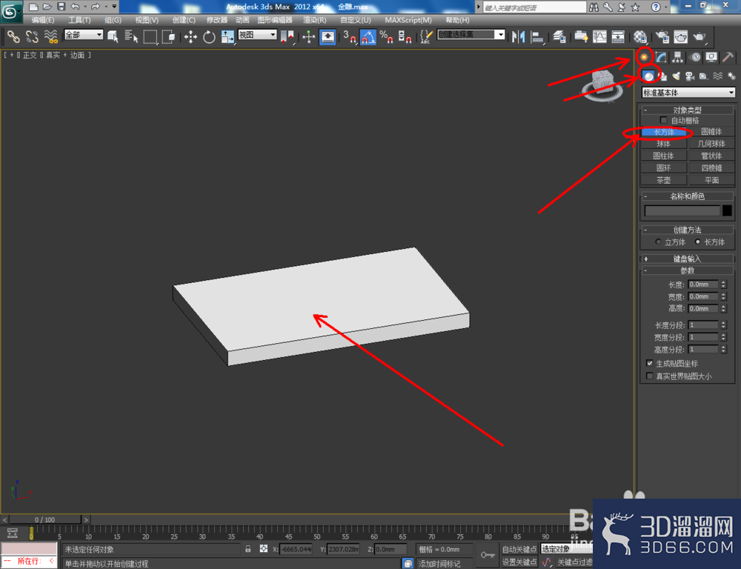Screen dimensions: 741x569
Task: Open Select by Name dialog
Action: [131, 36]
